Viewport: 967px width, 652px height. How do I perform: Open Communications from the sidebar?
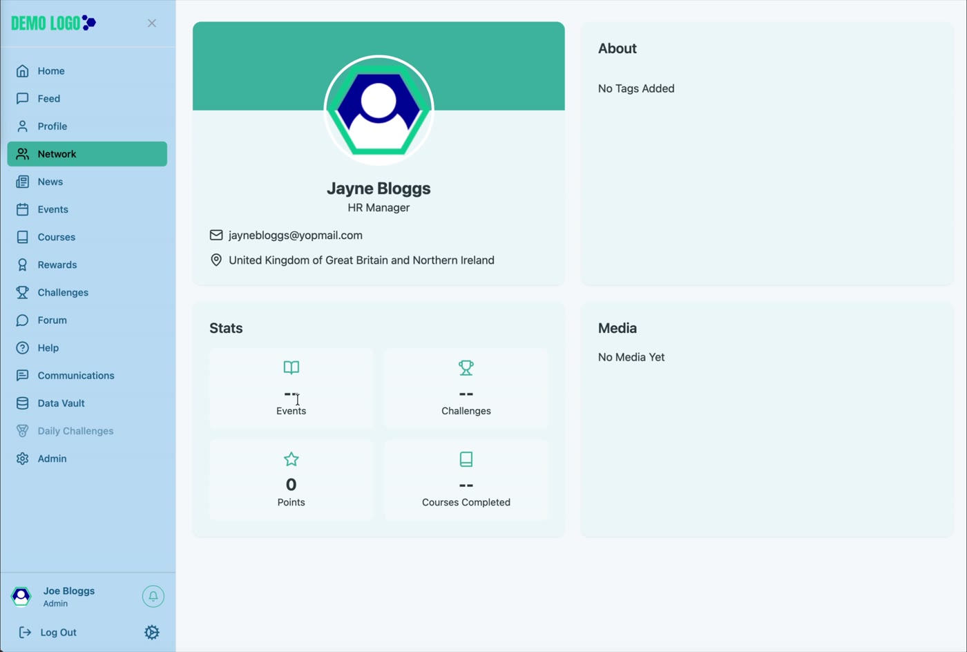pos(87,375)
